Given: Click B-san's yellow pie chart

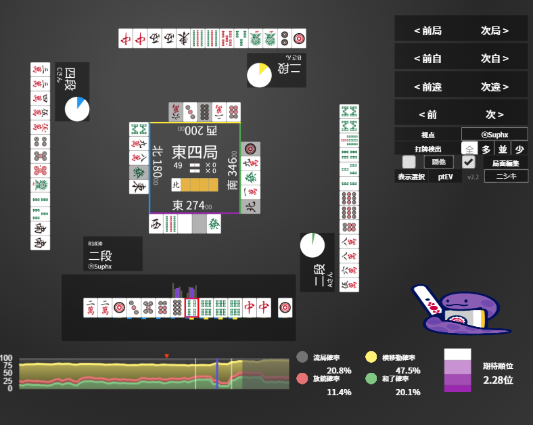Looking at the screenshot, I should pos(259,75).
